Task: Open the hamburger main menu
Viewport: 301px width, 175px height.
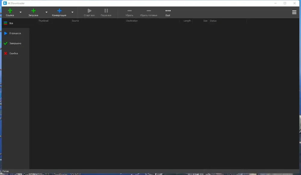Action: click(294, 12)
